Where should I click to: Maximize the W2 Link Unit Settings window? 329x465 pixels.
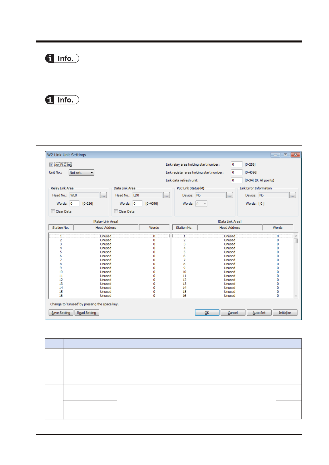pyautogui.click(x=285, y=155)
